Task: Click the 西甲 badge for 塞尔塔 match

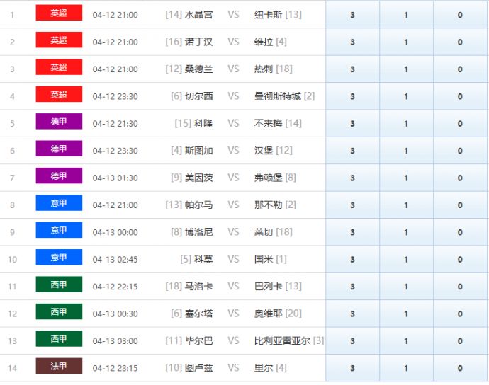Action: tap(59, 311)
